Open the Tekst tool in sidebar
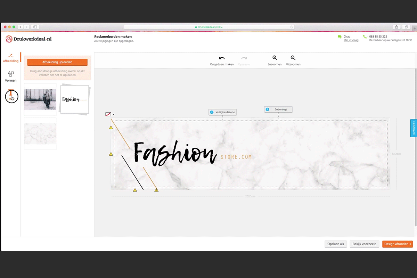This screenshot has height=278, width=417. click(11, 96)
